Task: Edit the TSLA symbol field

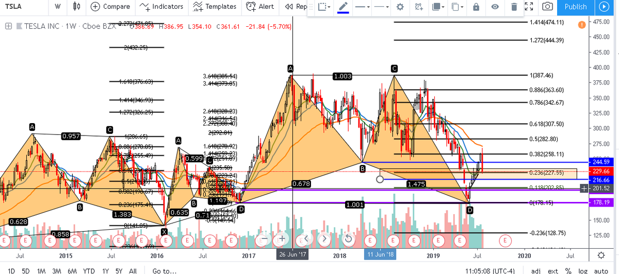Action: (x=14, y=7)
